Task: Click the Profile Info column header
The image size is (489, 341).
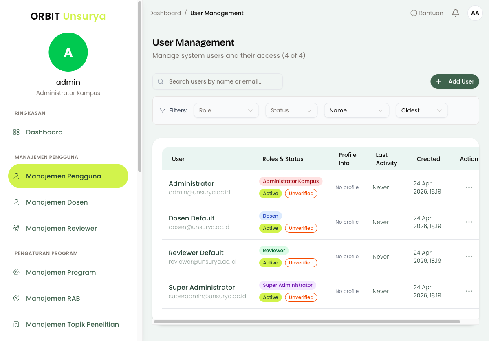Action: (348, 159)
